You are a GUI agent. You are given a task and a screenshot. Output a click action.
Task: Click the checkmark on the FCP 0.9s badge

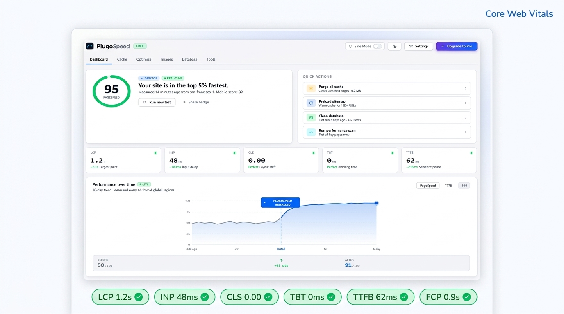[x=466, y=297]
